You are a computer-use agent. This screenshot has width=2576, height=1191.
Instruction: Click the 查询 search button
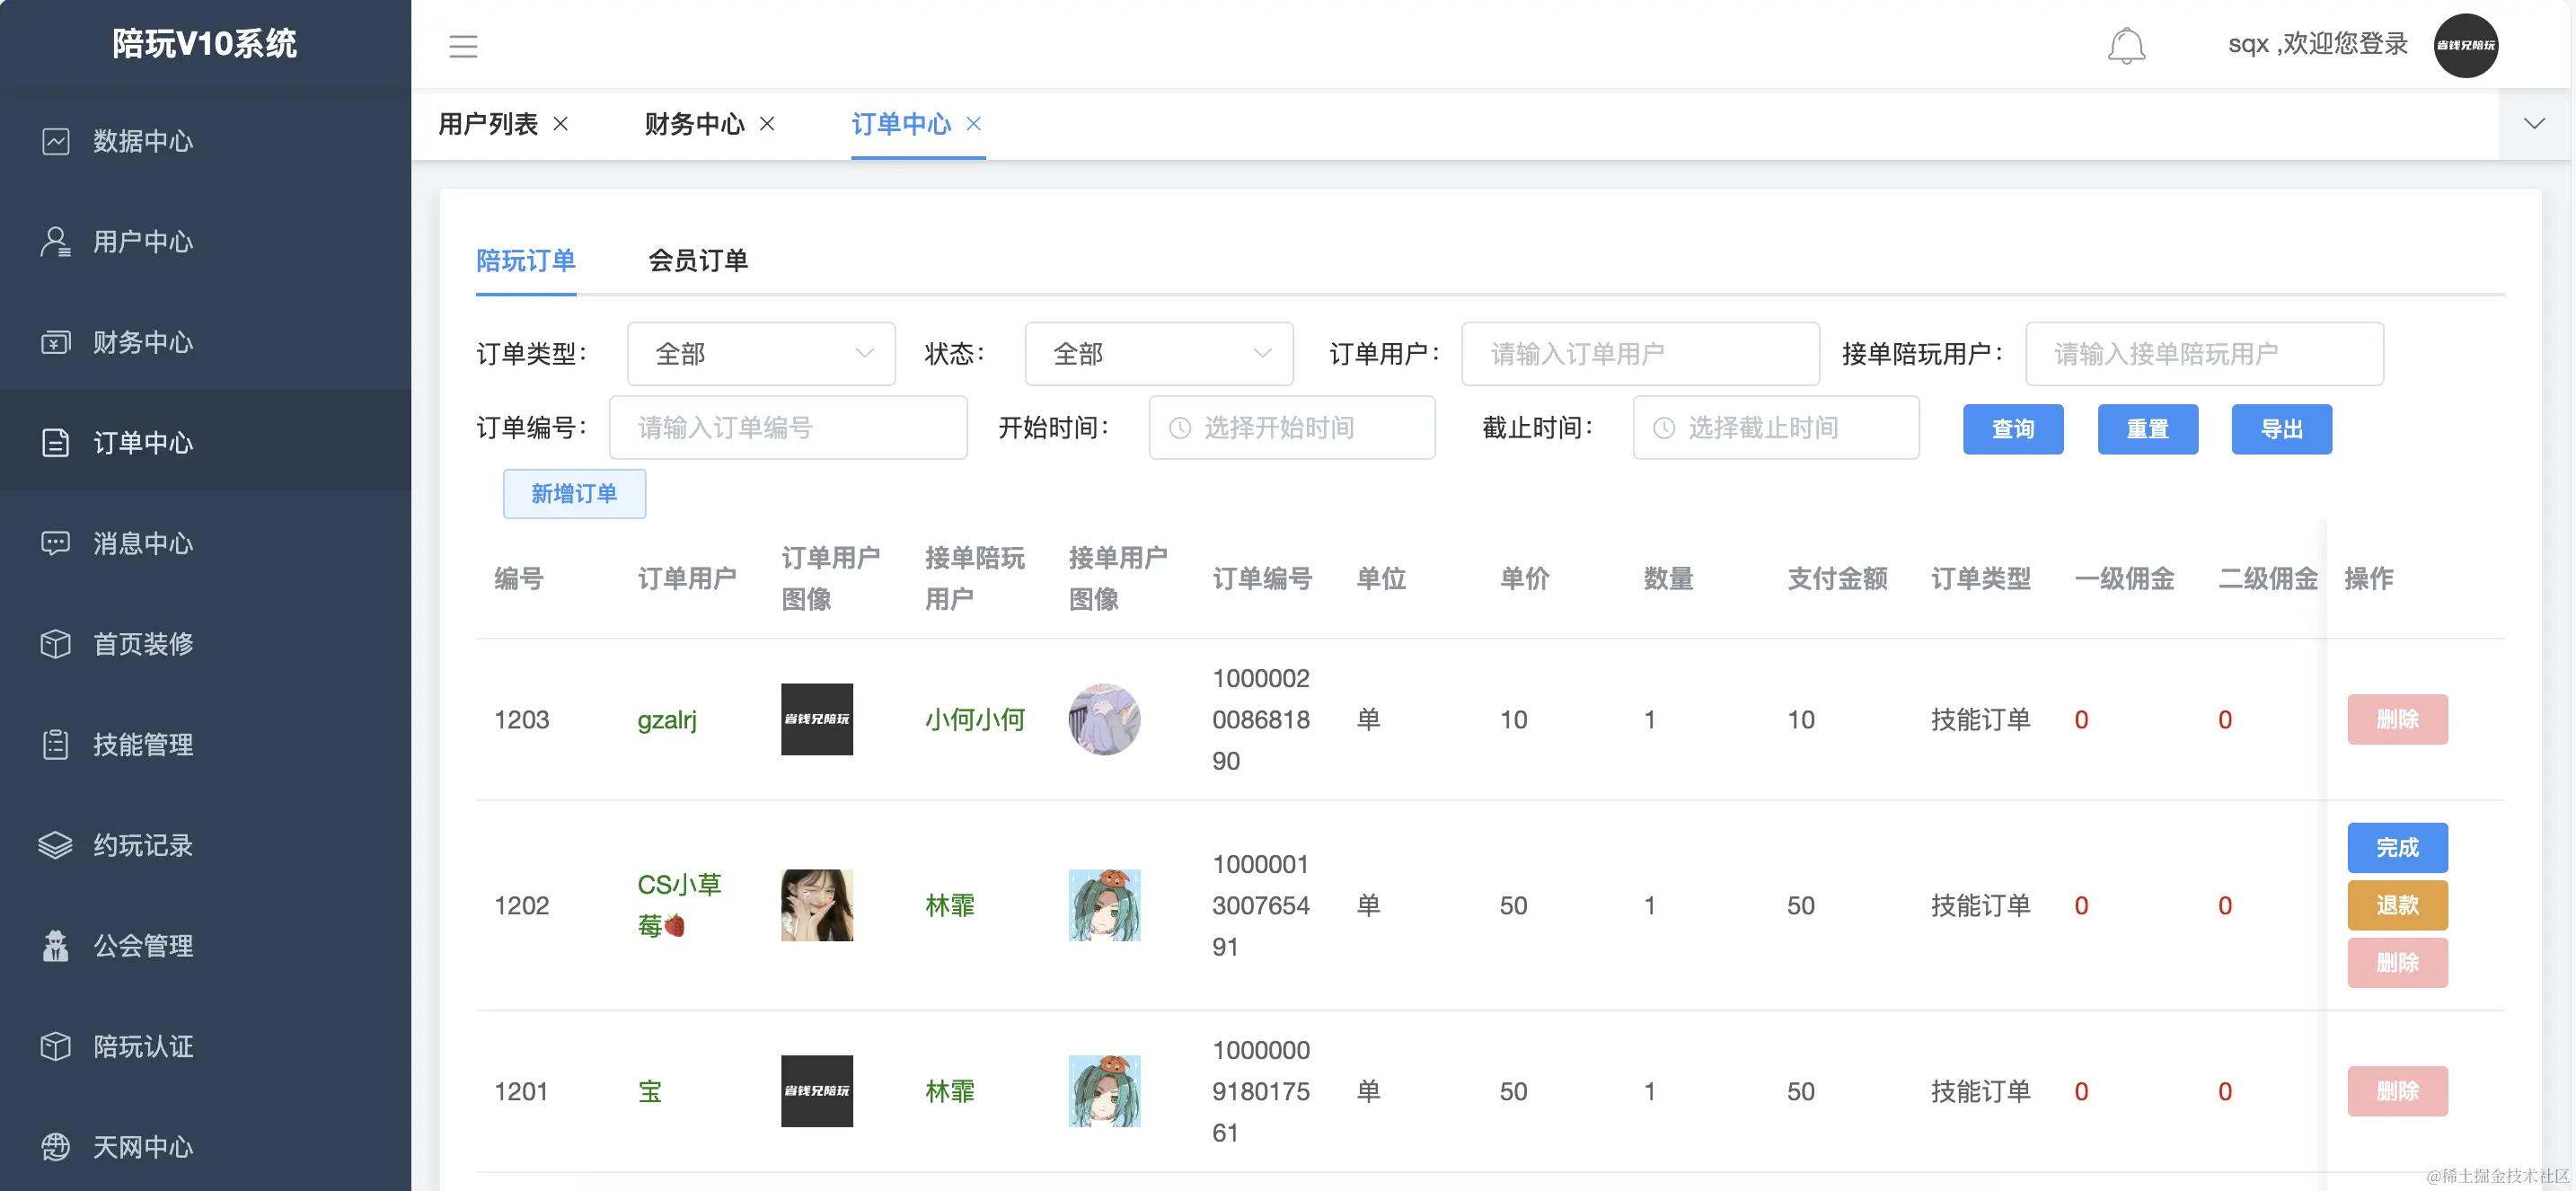(x=2012, y=429)
